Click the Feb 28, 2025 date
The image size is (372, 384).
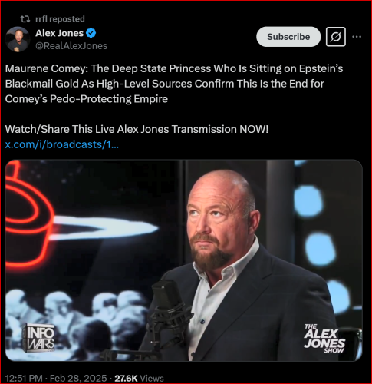(78, 378)
